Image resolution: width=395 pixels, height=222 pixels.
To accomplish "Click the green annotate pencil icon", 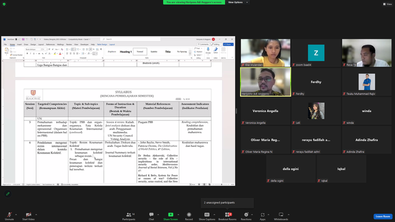I will point(8,194).
